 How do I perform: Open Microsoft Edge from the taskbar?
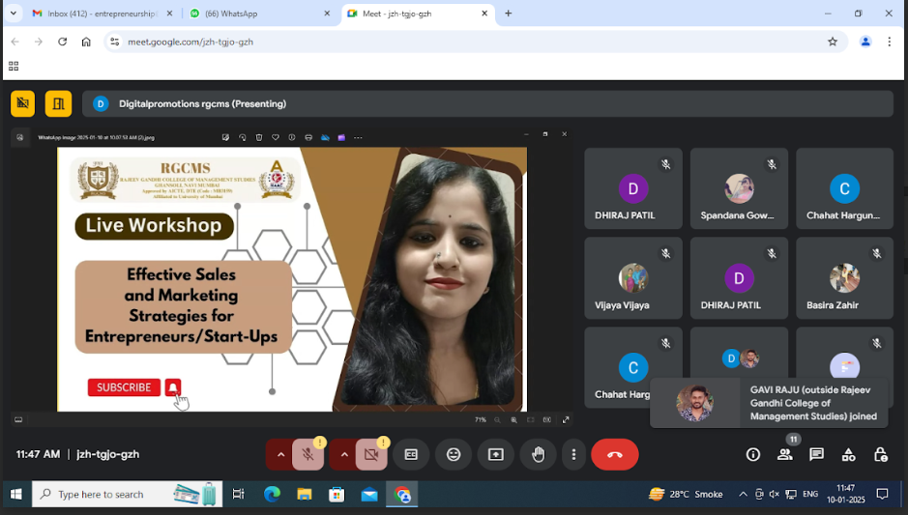pyautogui.click(x=273, y=494)
